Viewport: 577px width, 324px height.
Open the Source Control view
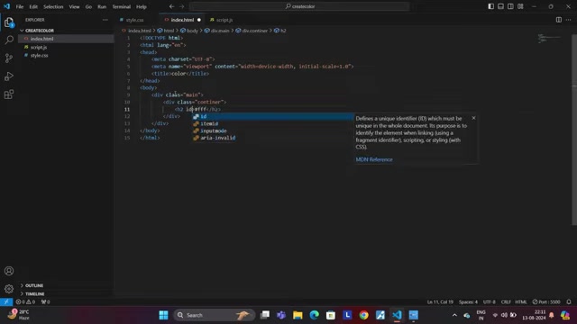[9, 58]
